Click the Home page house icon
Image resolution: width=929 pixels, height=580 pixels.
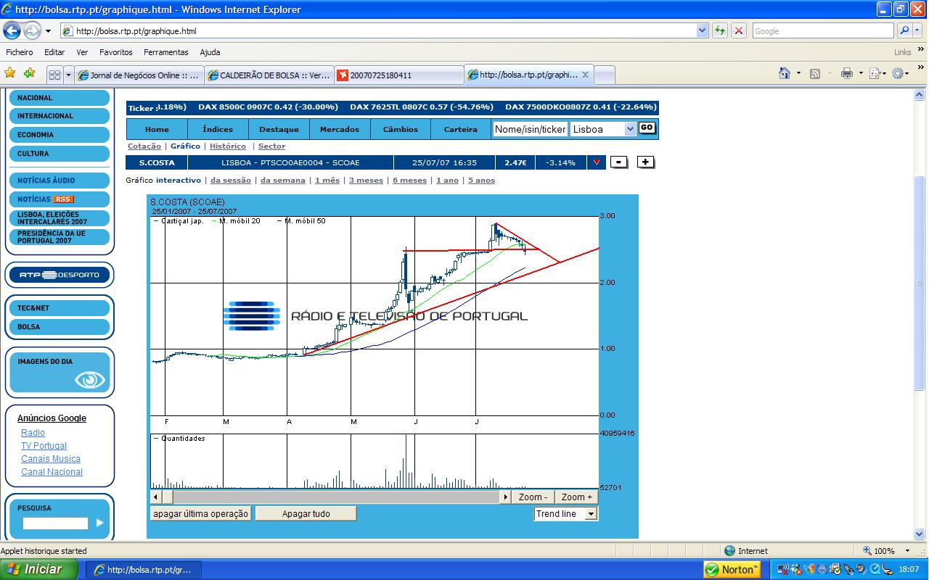[x=785, y=73]
